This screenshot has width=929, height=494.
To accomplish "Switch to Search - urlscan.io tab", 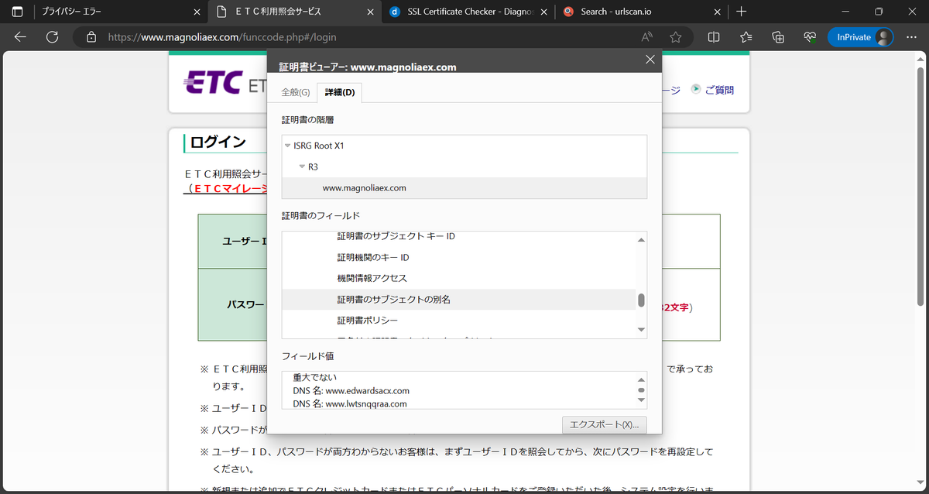I will coord(642,12).
